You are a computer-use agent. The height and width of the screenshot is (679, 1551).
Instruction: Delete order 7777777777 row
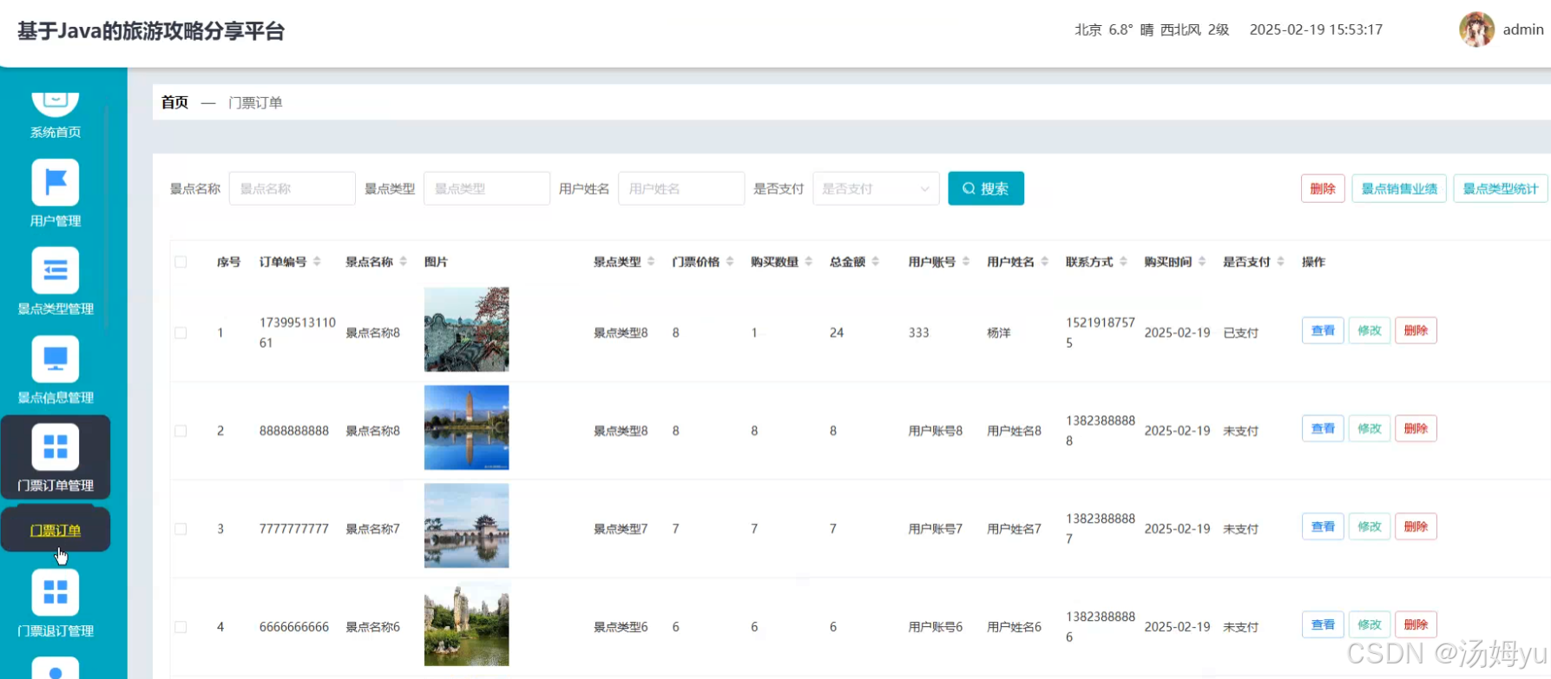click(1416, 526)
